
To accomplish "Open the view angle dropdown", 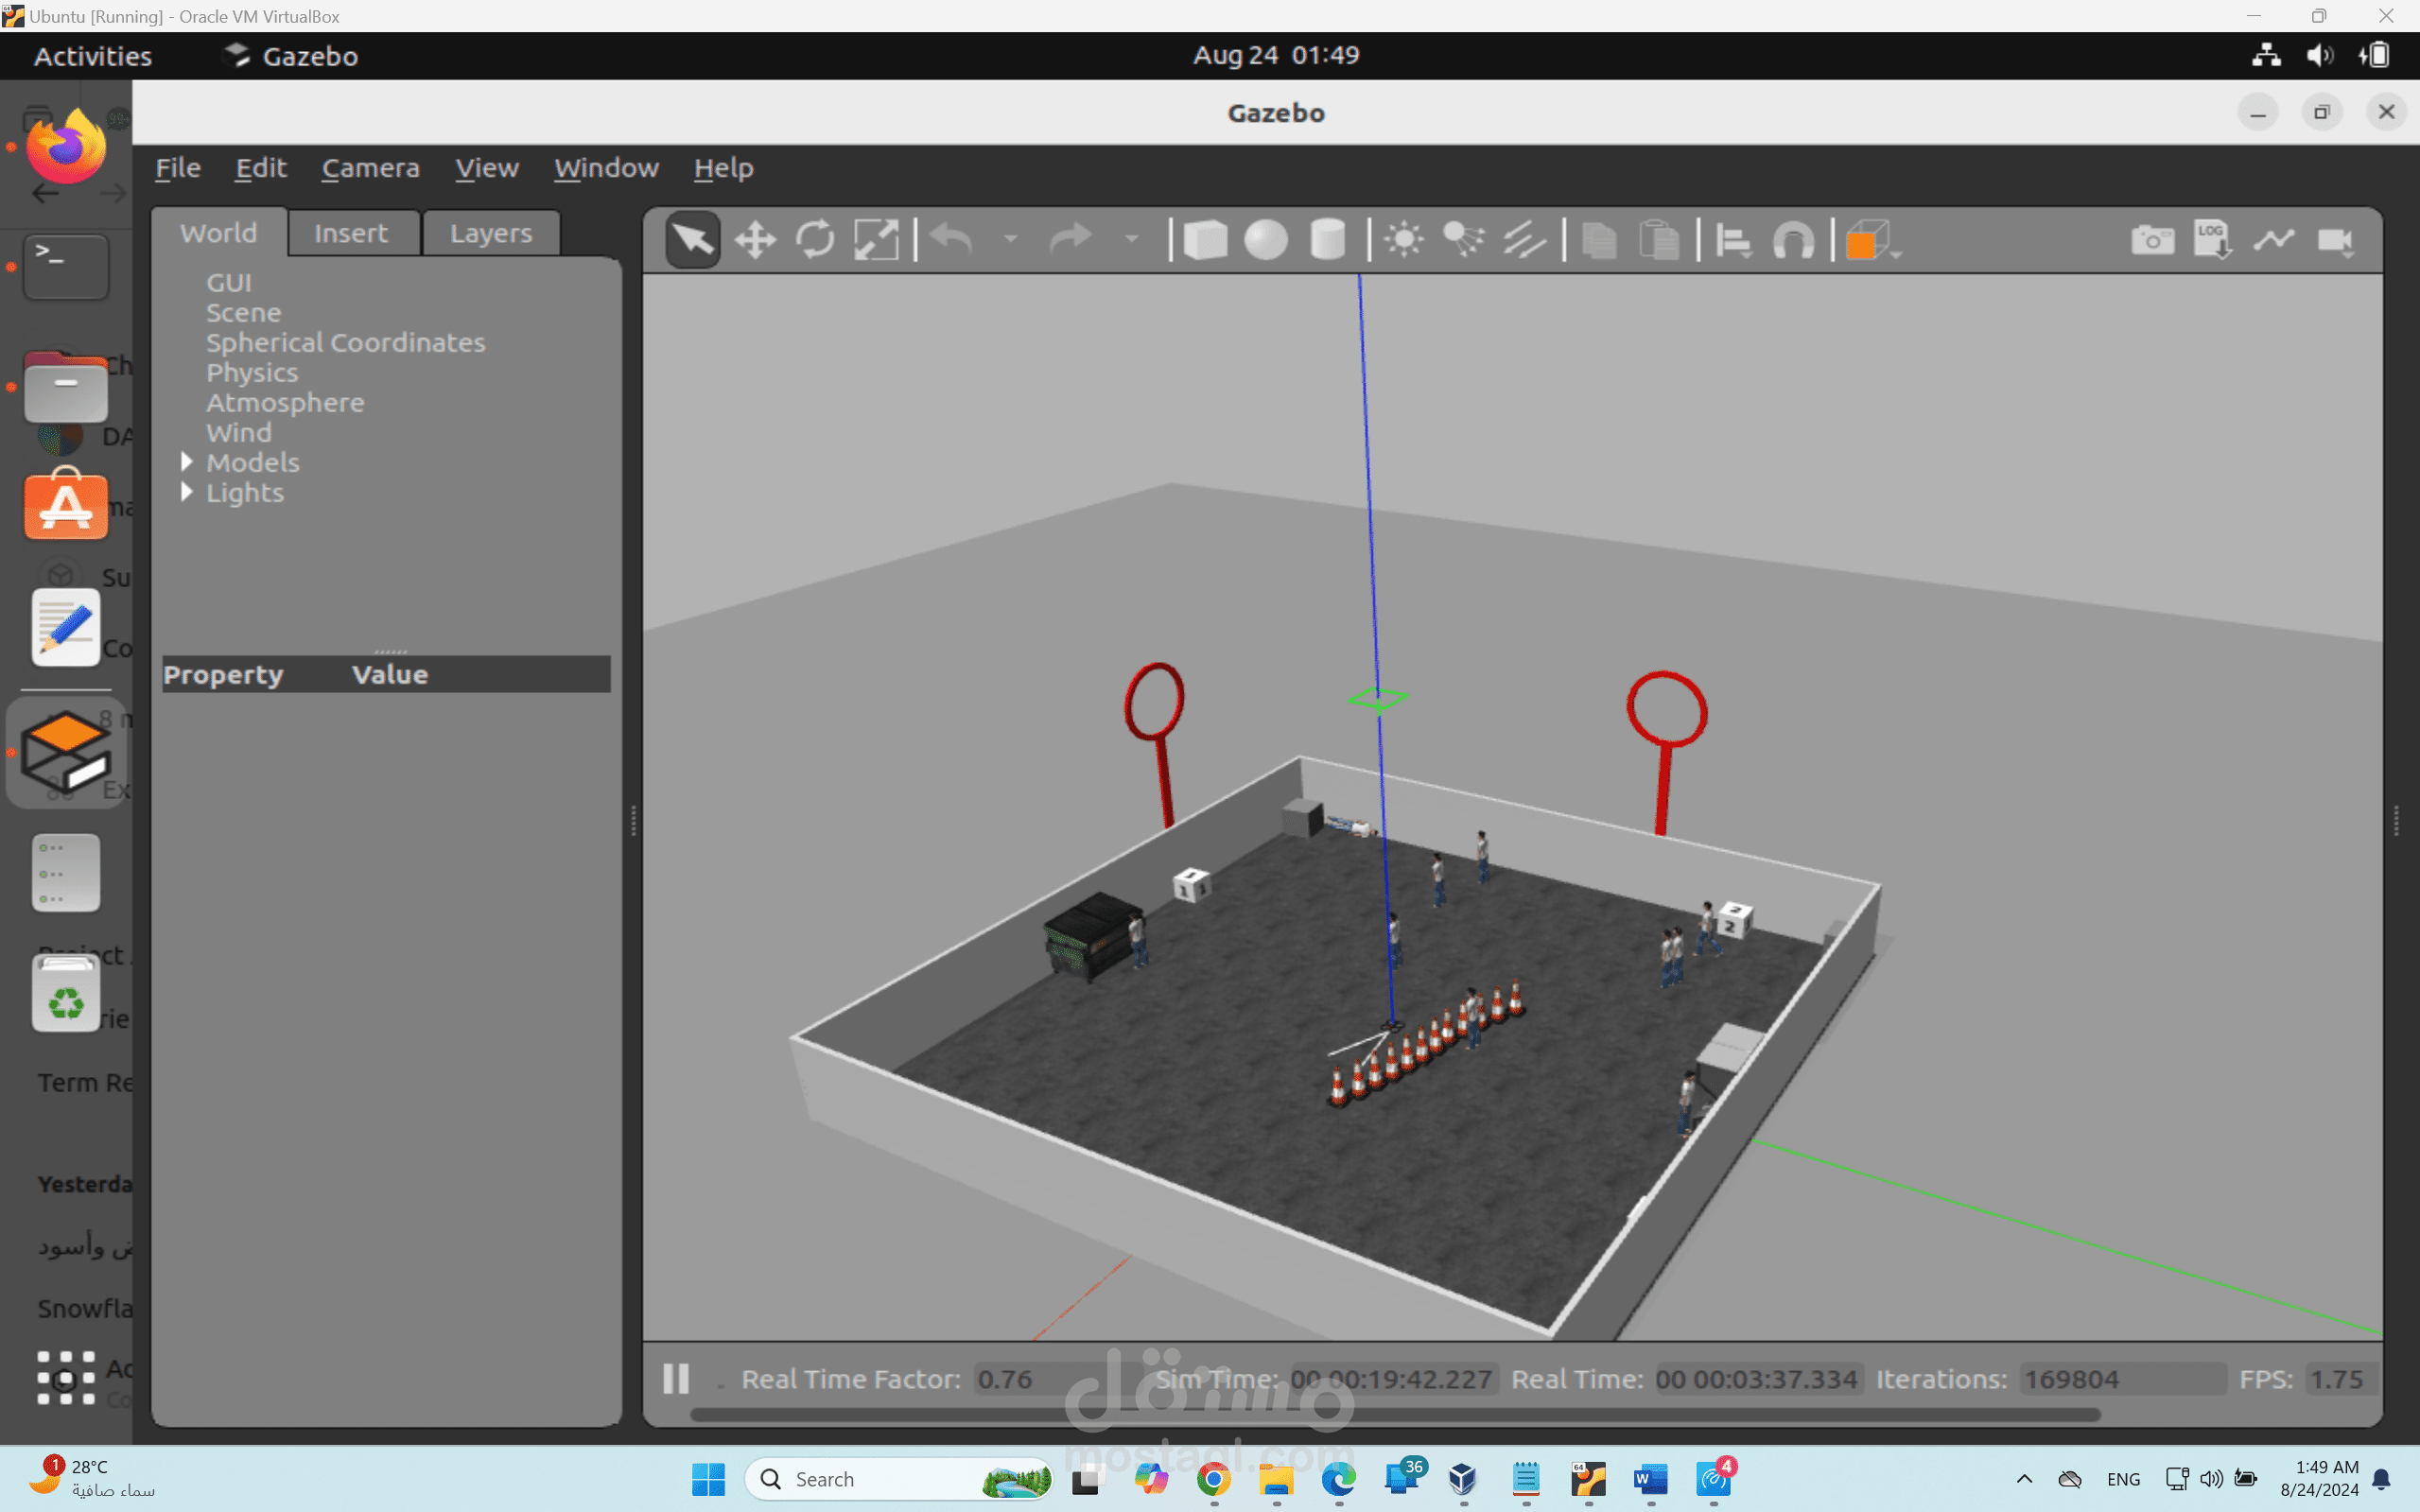I will tap(1871, 240).
